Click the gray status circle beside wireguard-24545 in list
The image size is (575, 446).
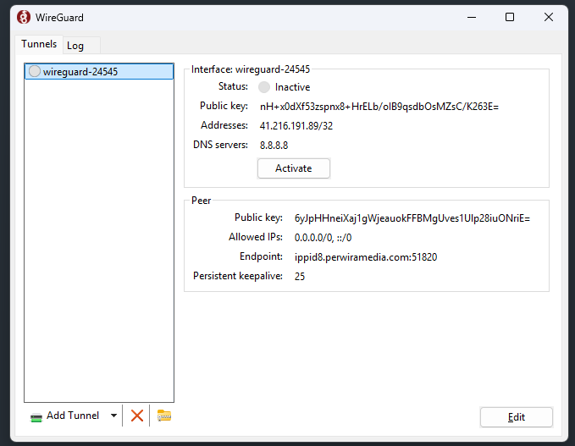click(35, 71)
